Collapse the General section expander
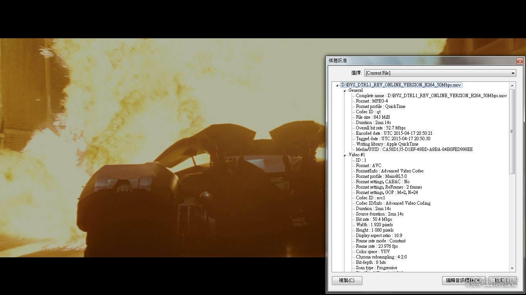Screen dimensions: 526x295 (x=345, y=91)
